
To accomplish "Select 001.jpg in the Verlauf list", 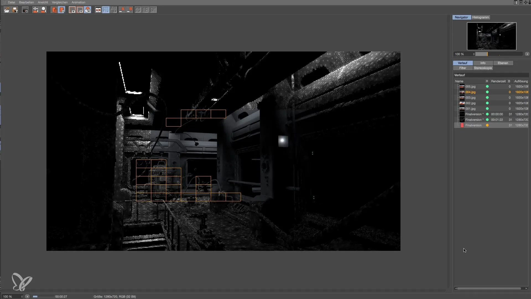I will click(491, 109).
